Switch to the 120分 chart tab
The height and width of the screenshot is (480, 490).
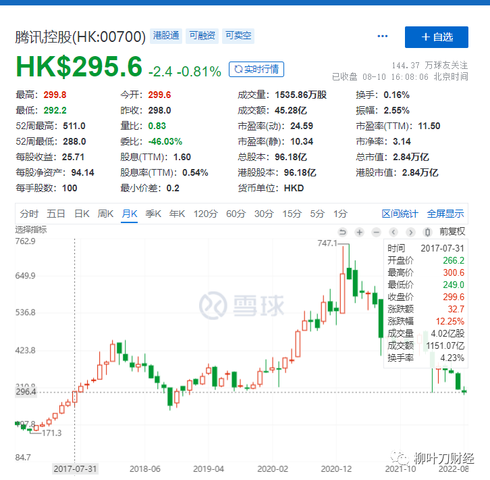205,214
